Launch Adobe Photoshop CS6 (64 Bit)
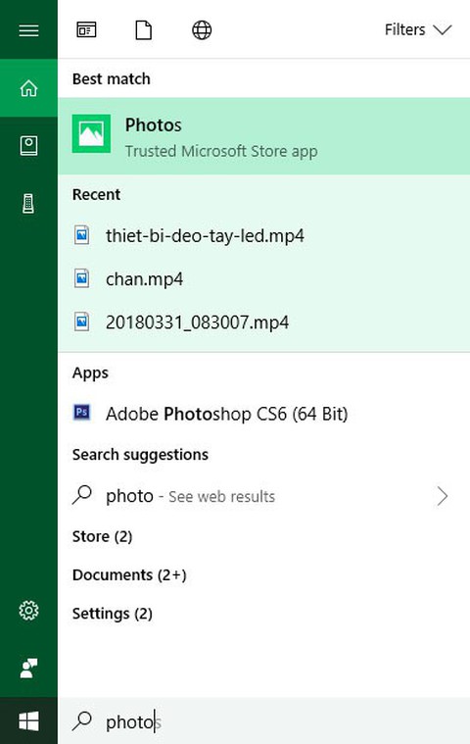The image size is (470, 744). click(264, 414)
